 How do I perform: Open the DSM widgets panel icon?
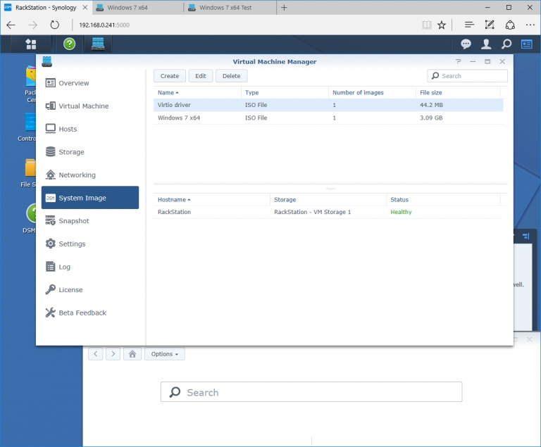tap(526, 44)
